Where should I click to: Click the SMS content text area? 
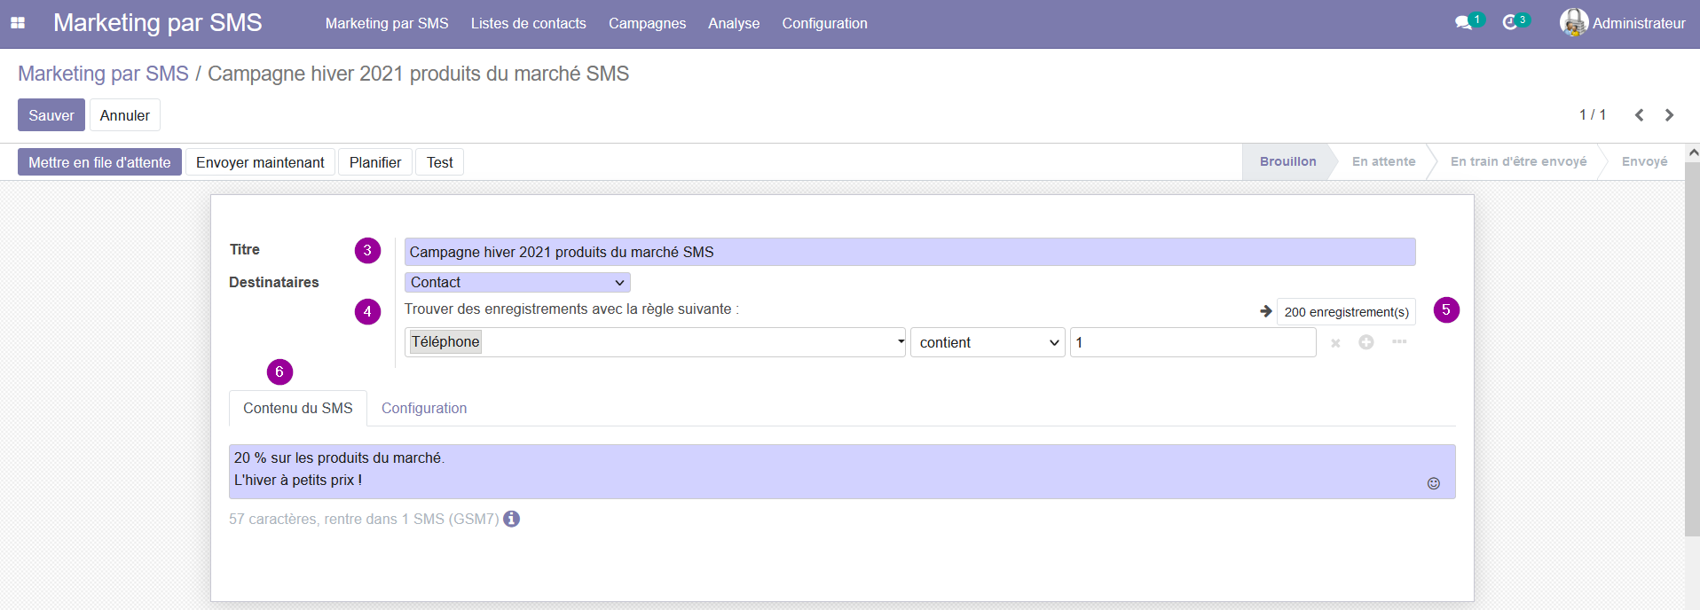tap(842, 471)
